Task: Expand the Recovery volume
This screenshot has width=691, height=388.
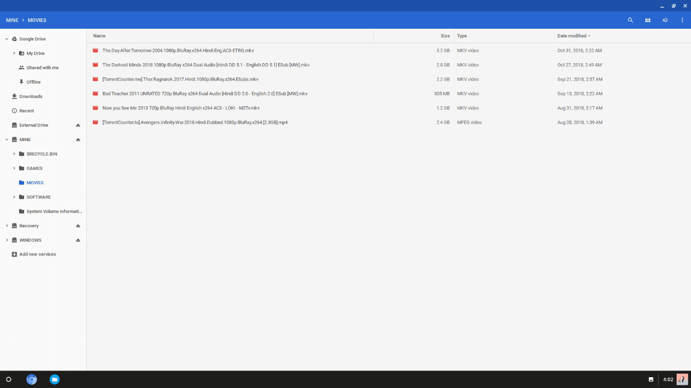Action: [7, 226]
